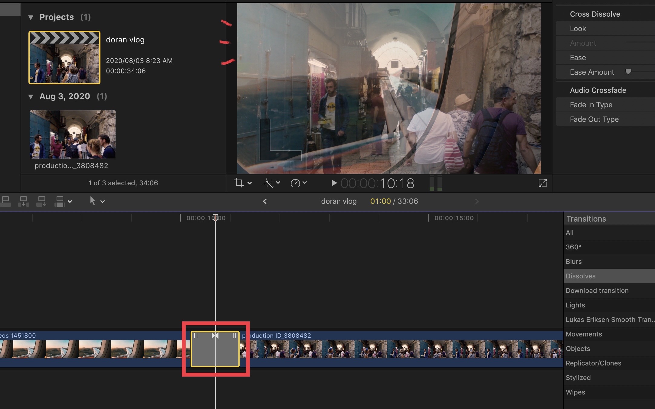Open the select arrow tool dropdown

(103, 201)
